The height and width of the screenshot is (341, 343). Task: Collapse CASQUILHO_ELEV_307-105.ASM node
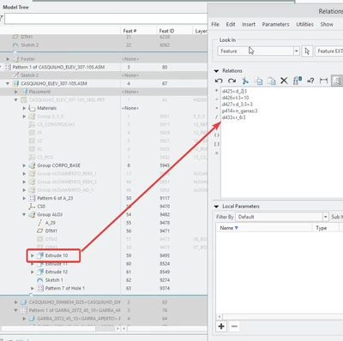8,83
